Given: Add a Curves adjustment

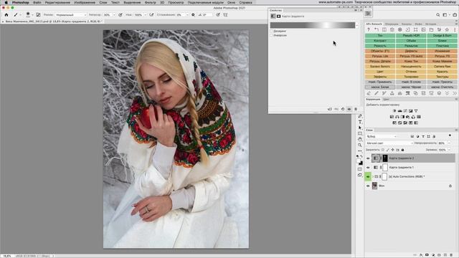Looking at the screenshot, I should click(405, 111).
